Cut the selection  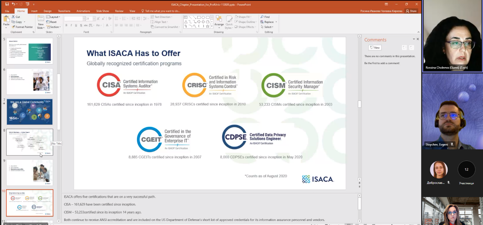16,17
